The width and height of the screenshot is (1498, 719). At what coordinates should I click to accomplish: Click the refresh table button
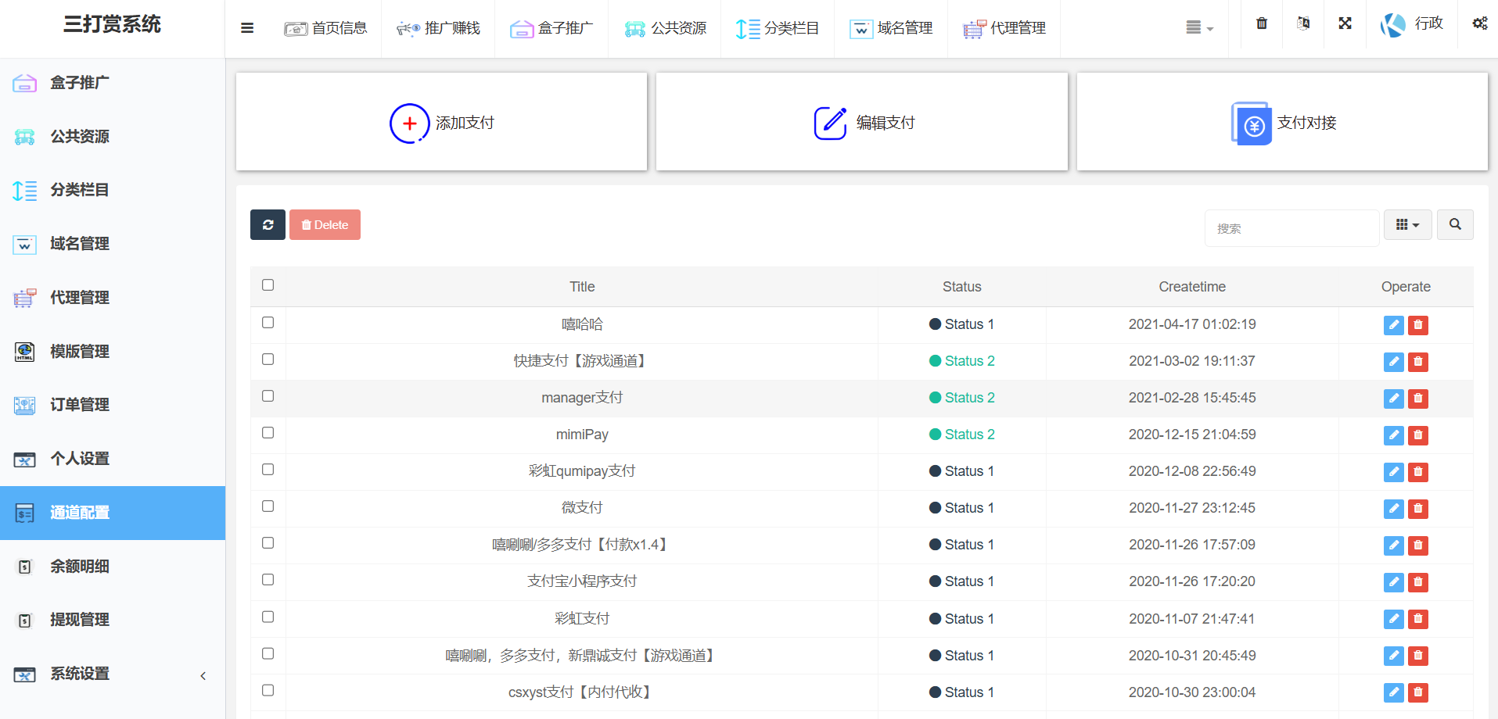pos(268,225)
